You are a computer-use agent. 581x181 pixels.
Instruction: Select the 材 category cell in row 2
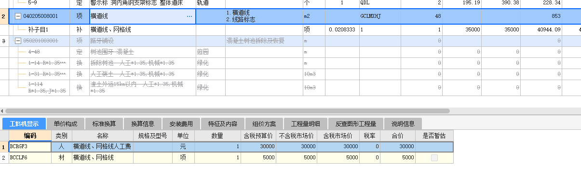pyautogui.click(x=61, y=157)
